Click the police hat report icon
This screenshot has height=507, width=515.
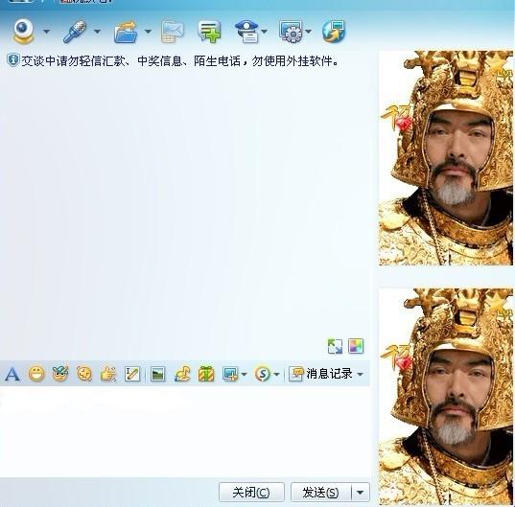tap(247, 32)
